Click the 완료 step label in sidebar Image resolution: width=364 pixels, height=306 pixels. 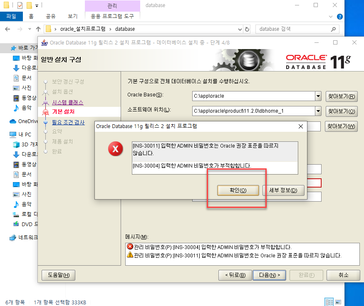[x=57, y=151]
